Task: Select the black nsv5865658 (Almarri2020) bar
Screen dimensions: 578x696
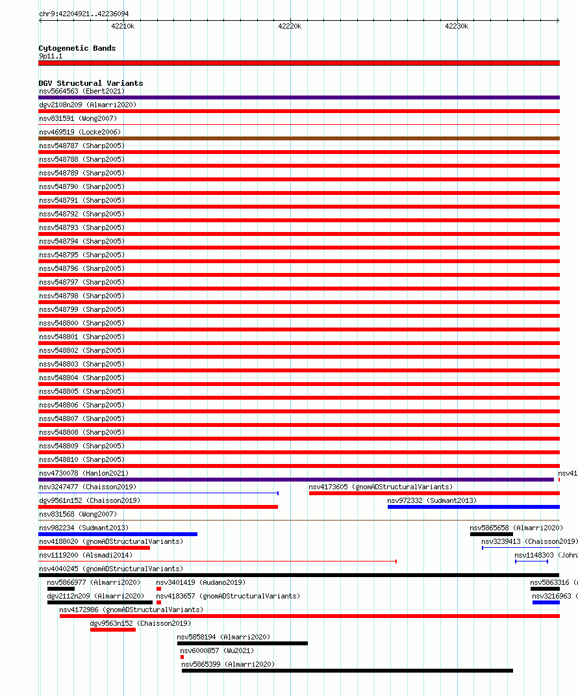Action: 492,534
